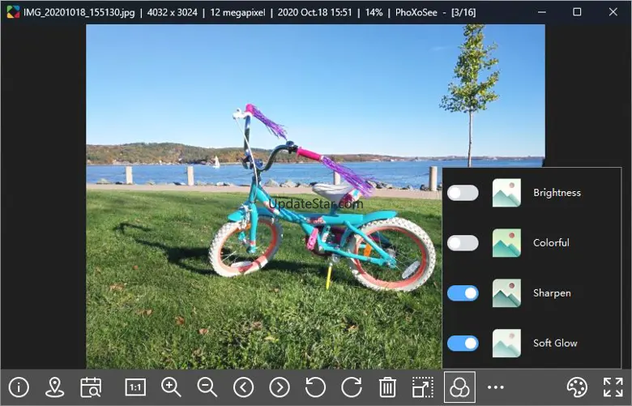The height and width of the screenshot is (406, 632).
Task: Enable the Colorful effect toggle
Action: point(463,243)
